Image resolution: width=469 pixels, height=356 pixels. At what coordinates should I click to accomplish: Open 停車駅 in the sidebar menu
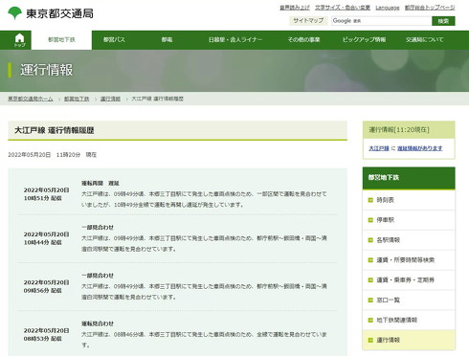[409, 220]
